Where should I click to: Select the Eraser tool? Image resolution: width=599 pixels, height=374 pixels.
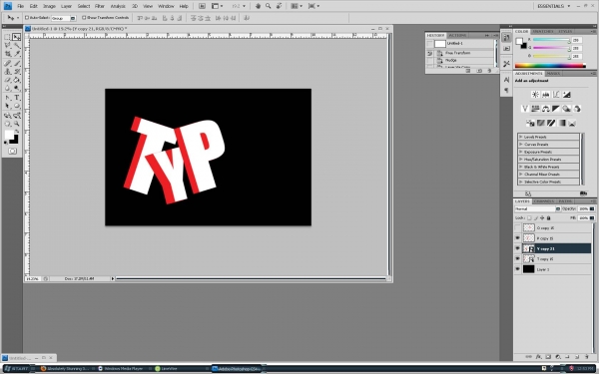click(7, 80)
